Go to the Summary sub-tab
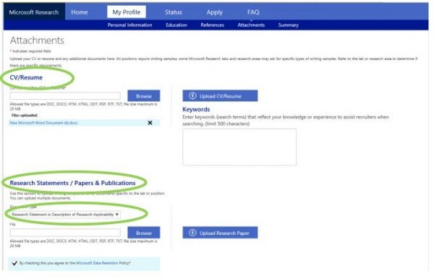434x279 pixels. [289, 25]
